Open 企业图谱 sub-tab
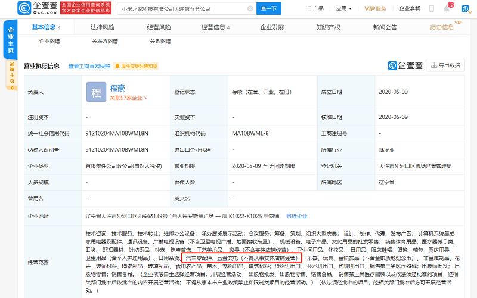 pyautogui.click(x=49, y=41)
